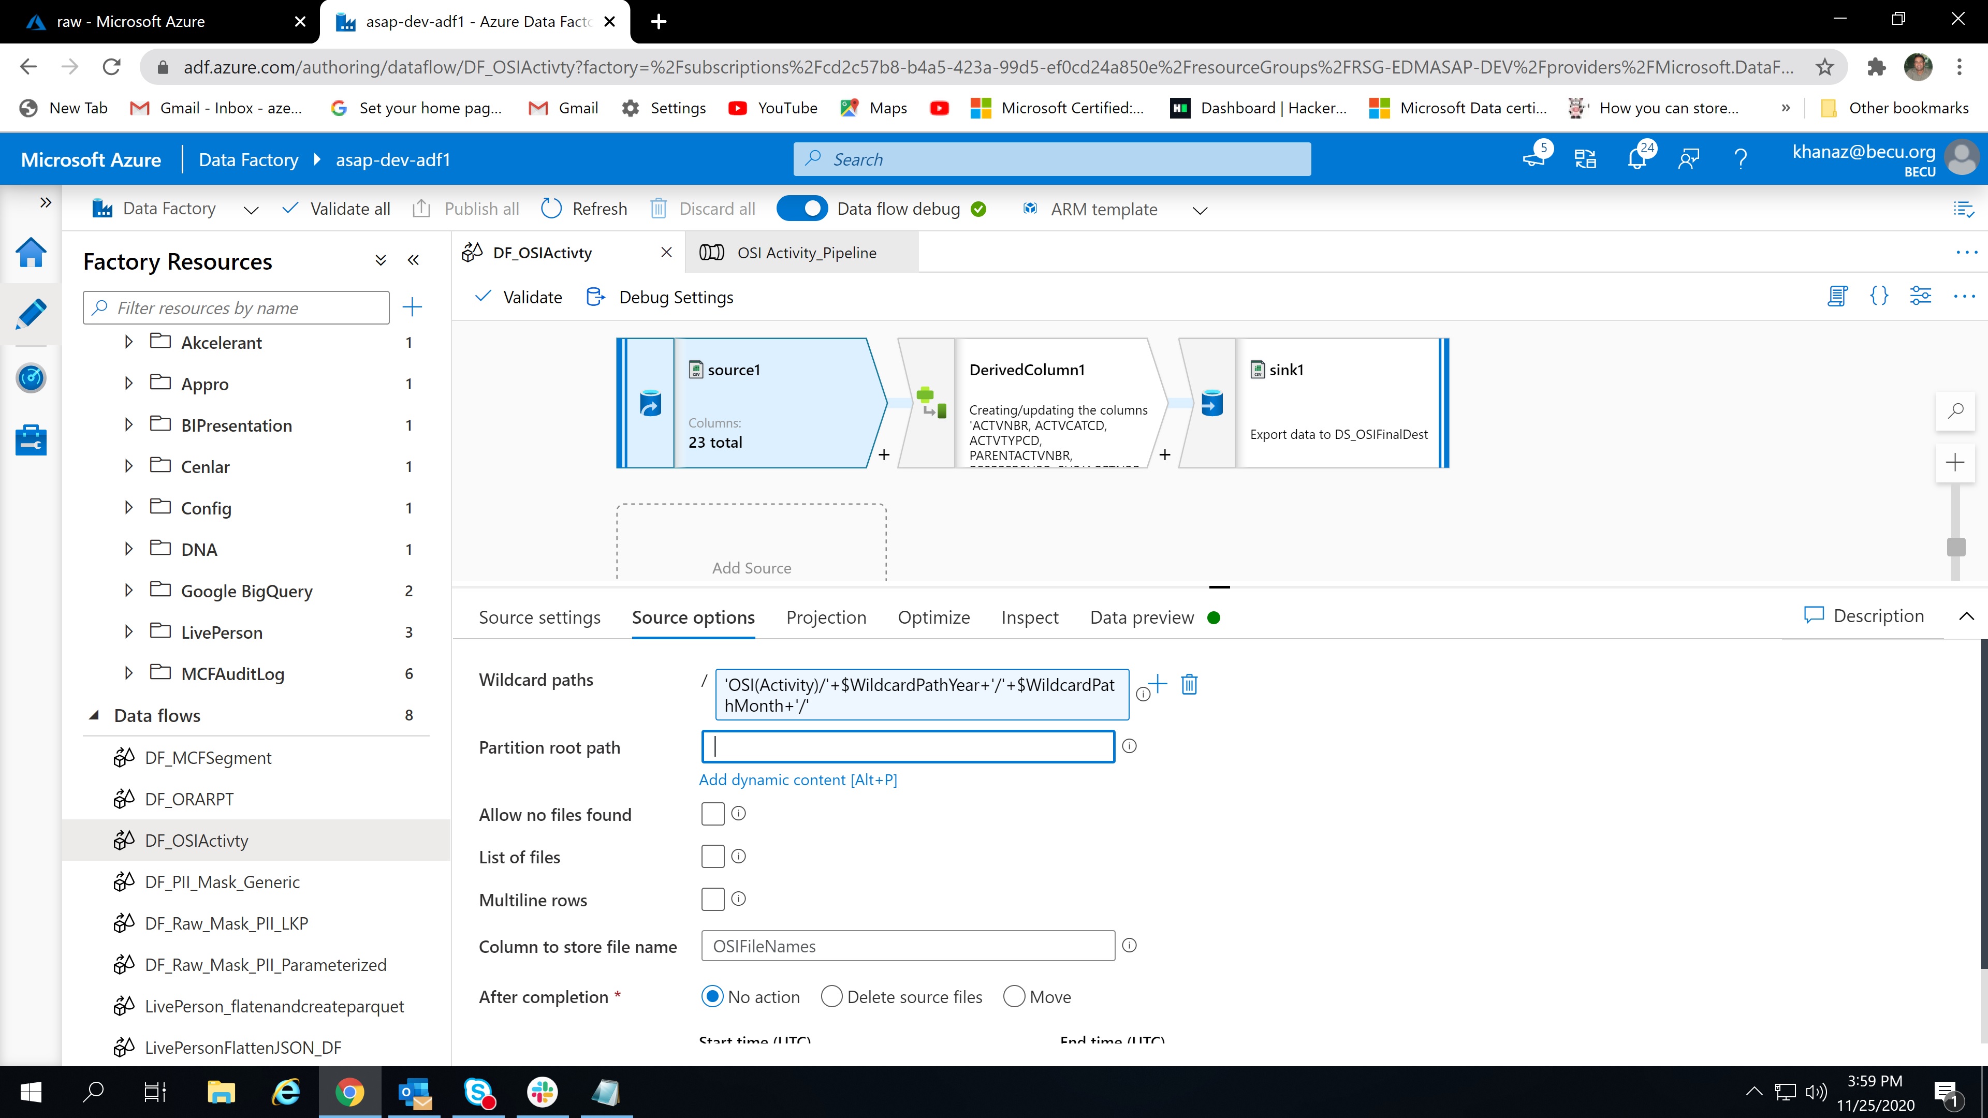Click Validate for the data flow
The width and height of the screenshot is (1988, 1118).
[x=518, y=297]
